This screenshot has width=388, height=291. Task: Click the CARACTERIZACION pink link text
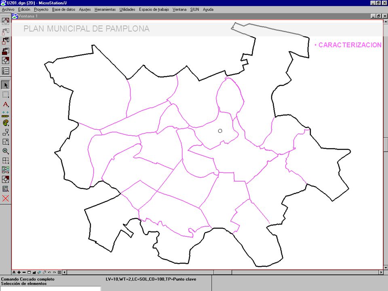350,45
